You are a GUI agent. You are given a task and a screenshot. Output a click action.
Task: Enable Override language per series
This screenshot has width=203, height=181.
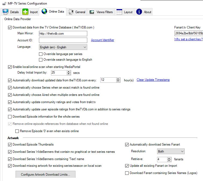coord(41,54)
